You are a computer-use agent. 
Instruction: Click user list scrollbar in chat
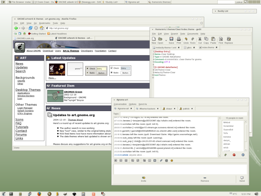tap(245, 136)
